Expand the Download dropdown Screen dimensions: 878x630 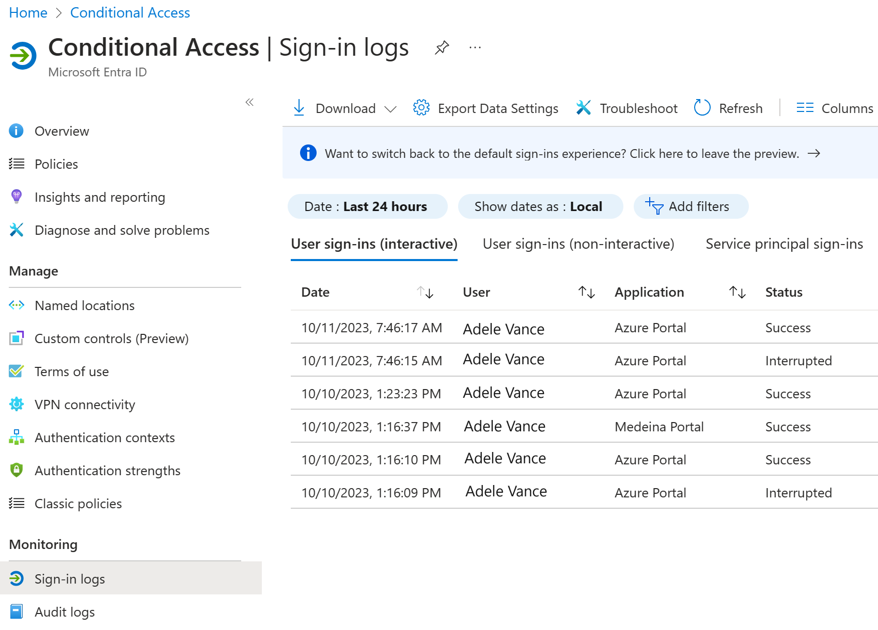(391, 108)
